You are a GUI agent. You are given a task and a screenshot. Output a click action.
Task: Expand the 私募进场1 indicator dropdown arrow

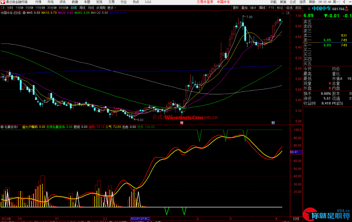click(x=2, y=127)
